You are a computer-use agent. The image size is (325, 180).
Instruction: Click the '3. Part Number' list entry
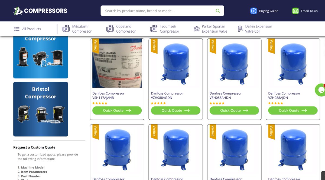tap(29, 176)
